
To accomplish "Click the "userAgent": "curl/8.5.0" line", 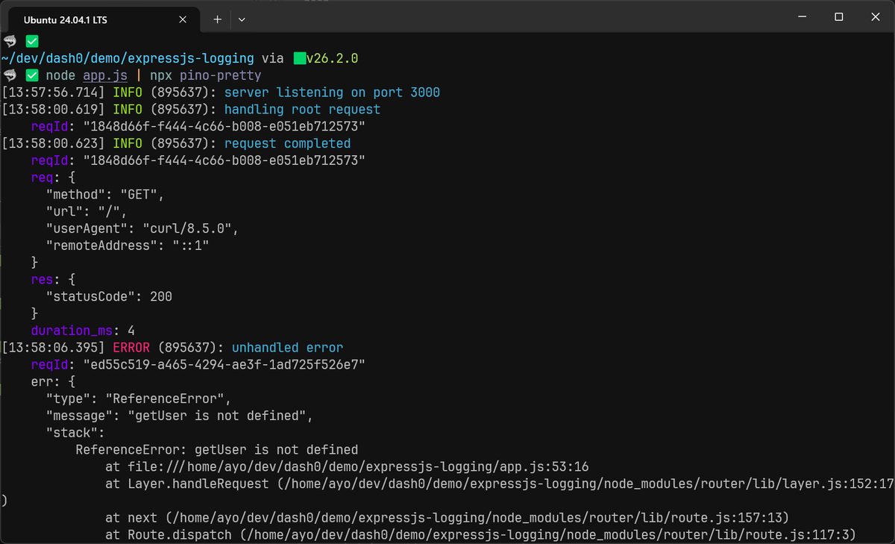I will tap(142, 228).
